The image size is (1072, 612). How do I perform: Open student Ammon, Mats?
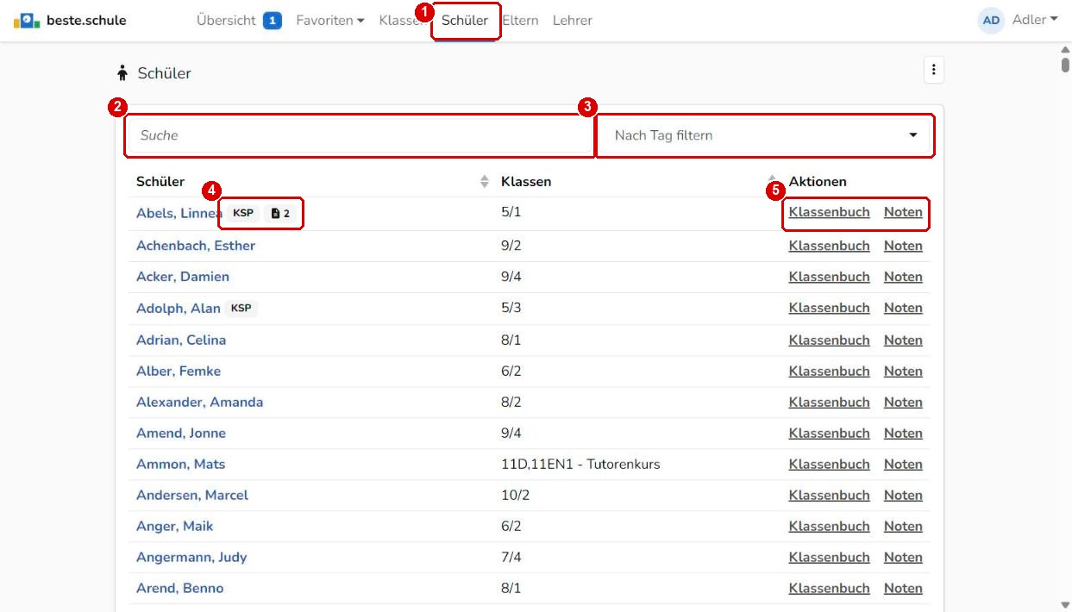180,464
